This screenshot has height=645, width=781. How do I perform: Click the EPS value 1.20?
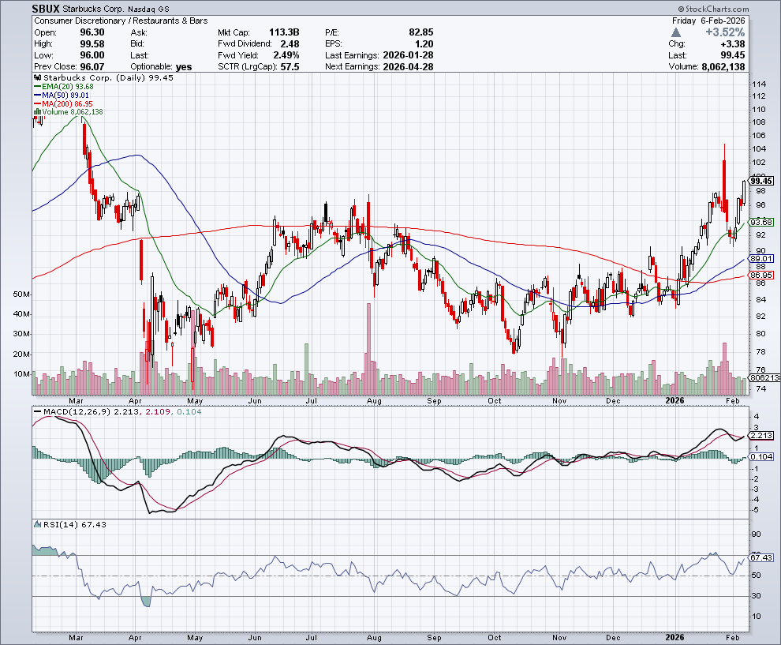click(424, 44)
